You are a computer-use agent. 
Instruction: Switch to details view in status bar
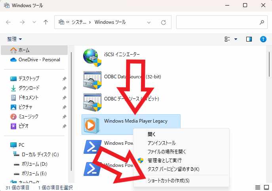[x=258, y=187]
